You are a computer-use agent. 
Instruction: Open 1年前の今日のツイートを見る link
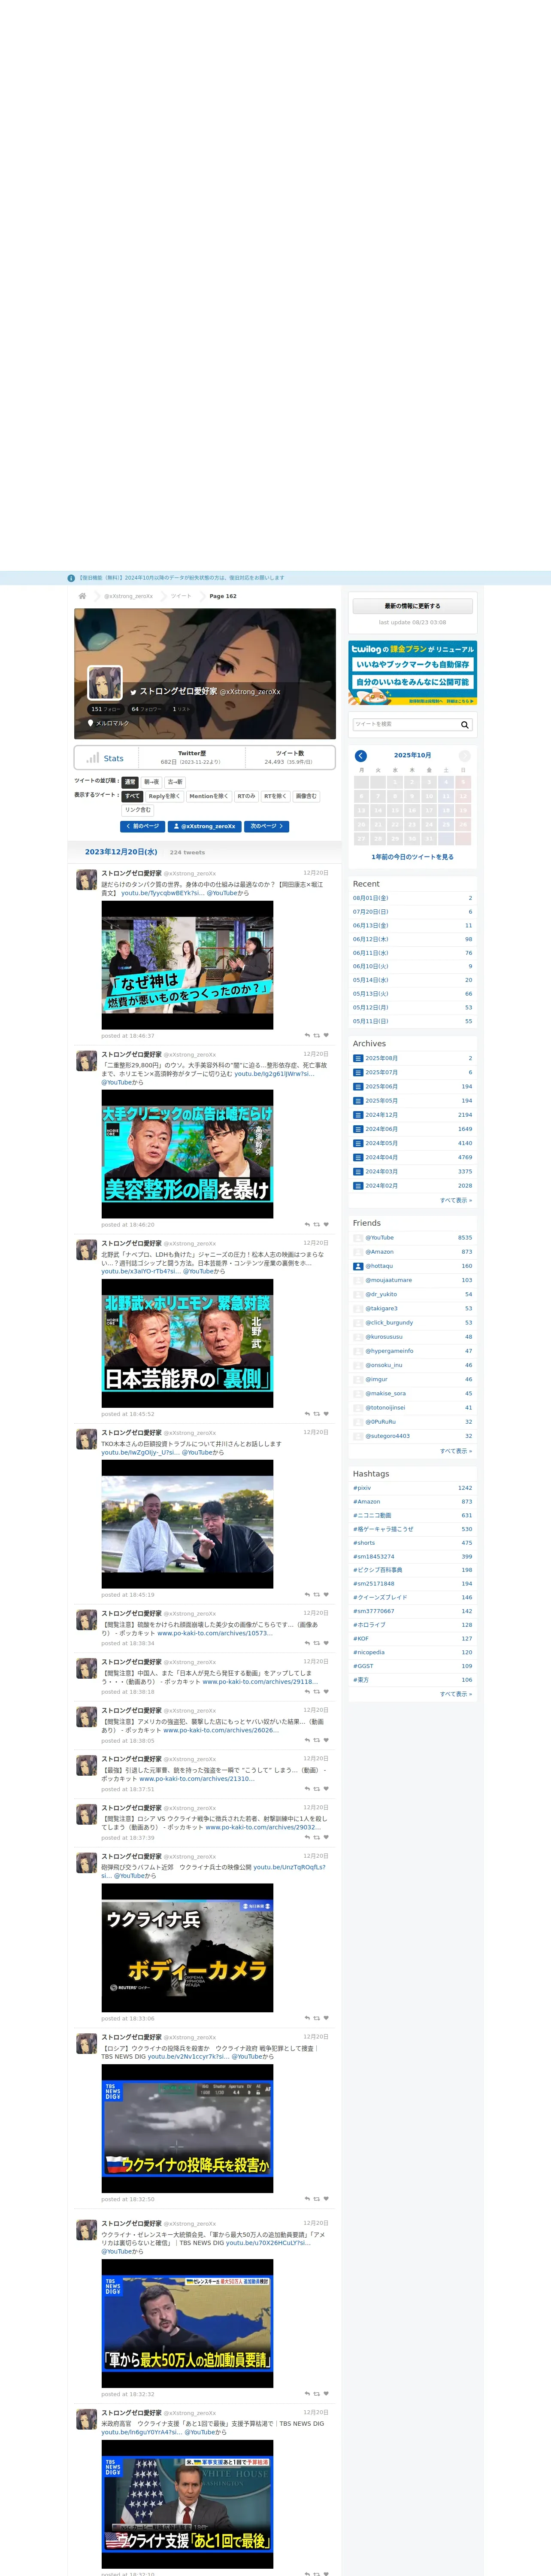pos(412,857)
